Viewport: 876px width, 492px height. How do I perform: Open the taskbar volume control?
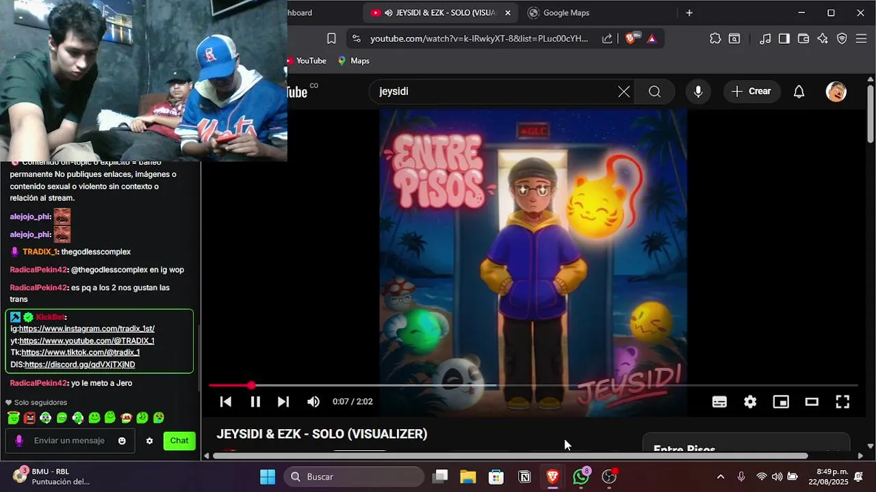(x=777, y=477)
